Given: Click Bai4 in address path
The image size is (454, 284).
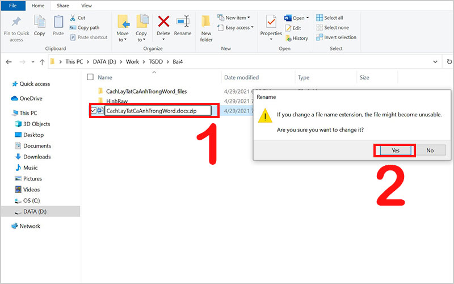Looking at the screenshot, I should [x=178, y=62].
